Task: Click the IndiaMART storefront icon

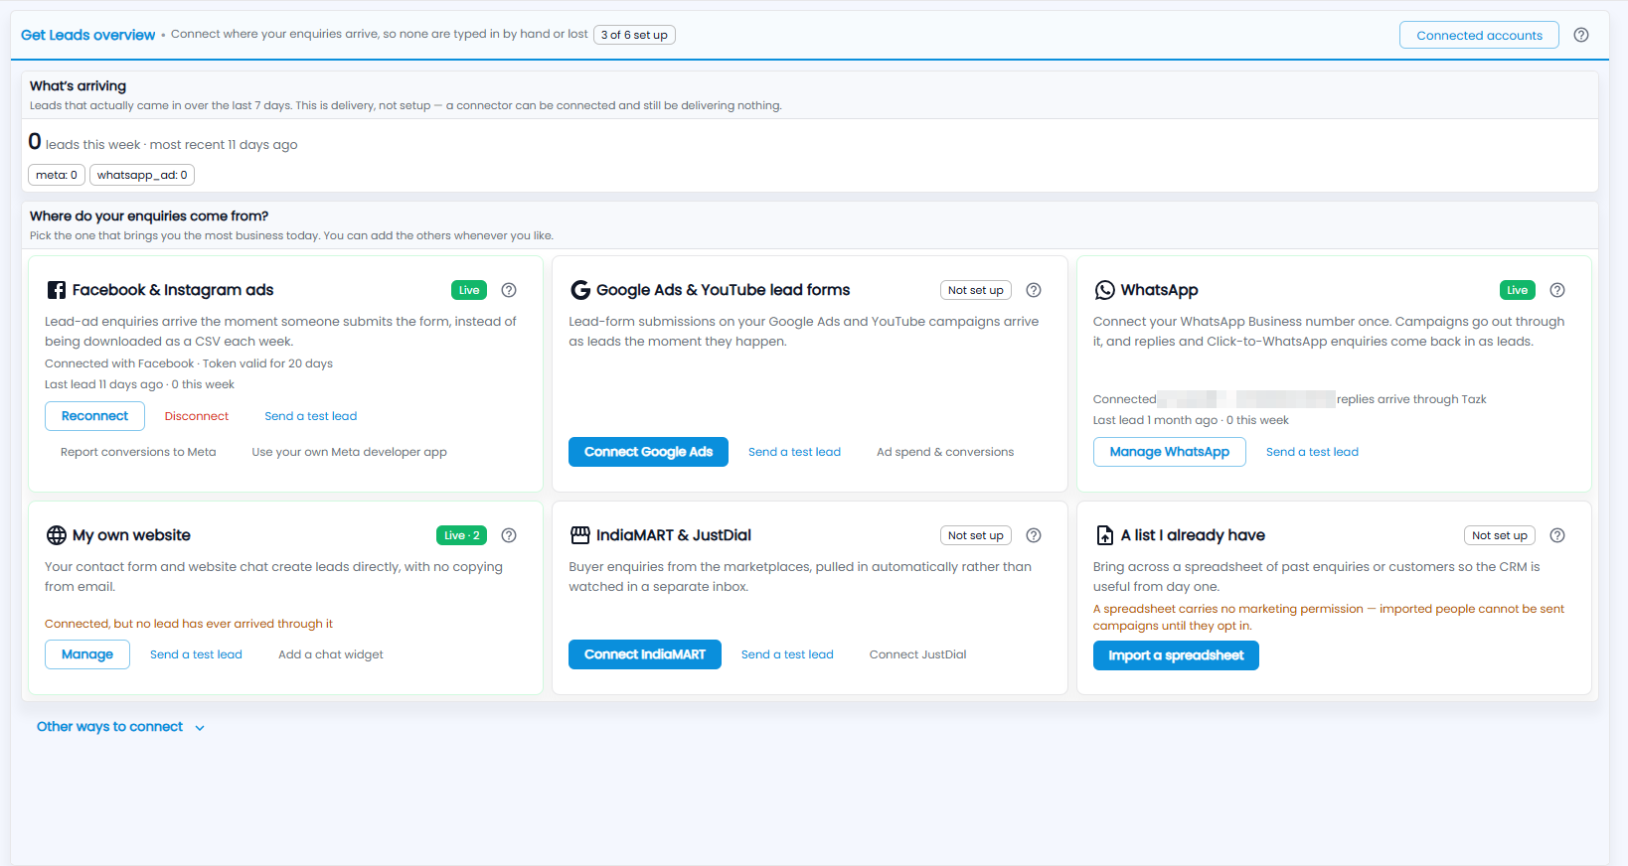Action: [x=580, y=535]
